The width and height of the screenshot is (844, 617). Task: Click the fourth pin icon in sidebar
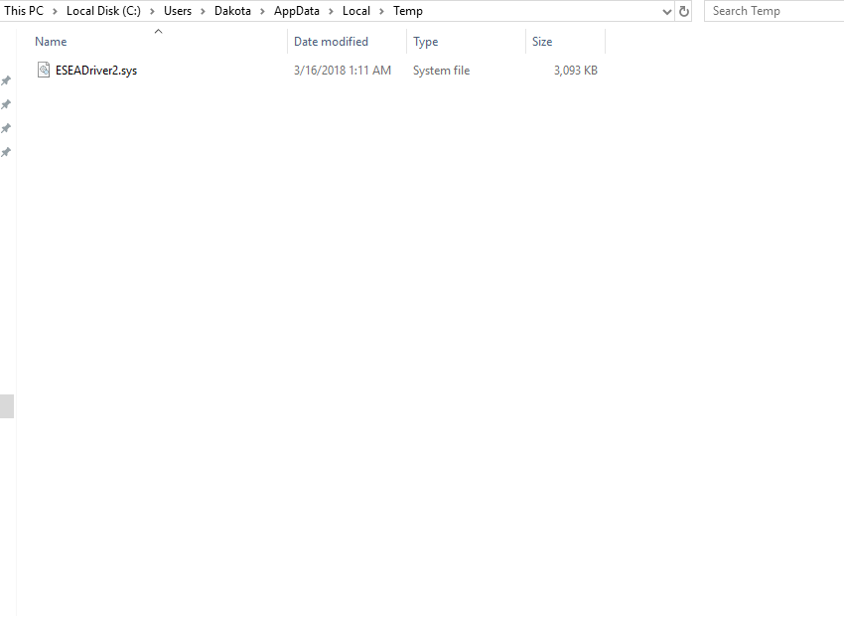coord(6,152)
